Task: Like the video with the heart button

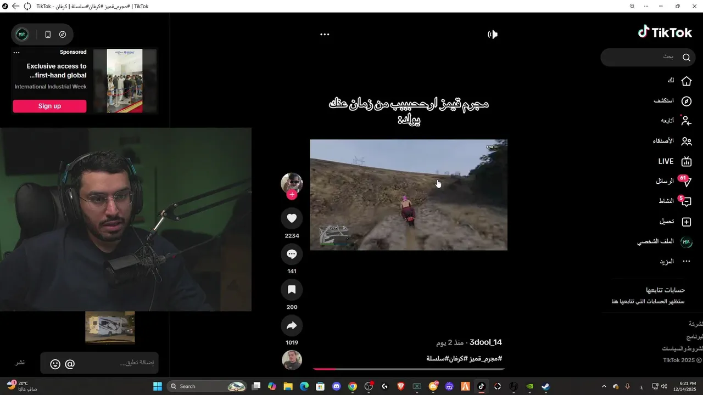Action: [292, 218]
